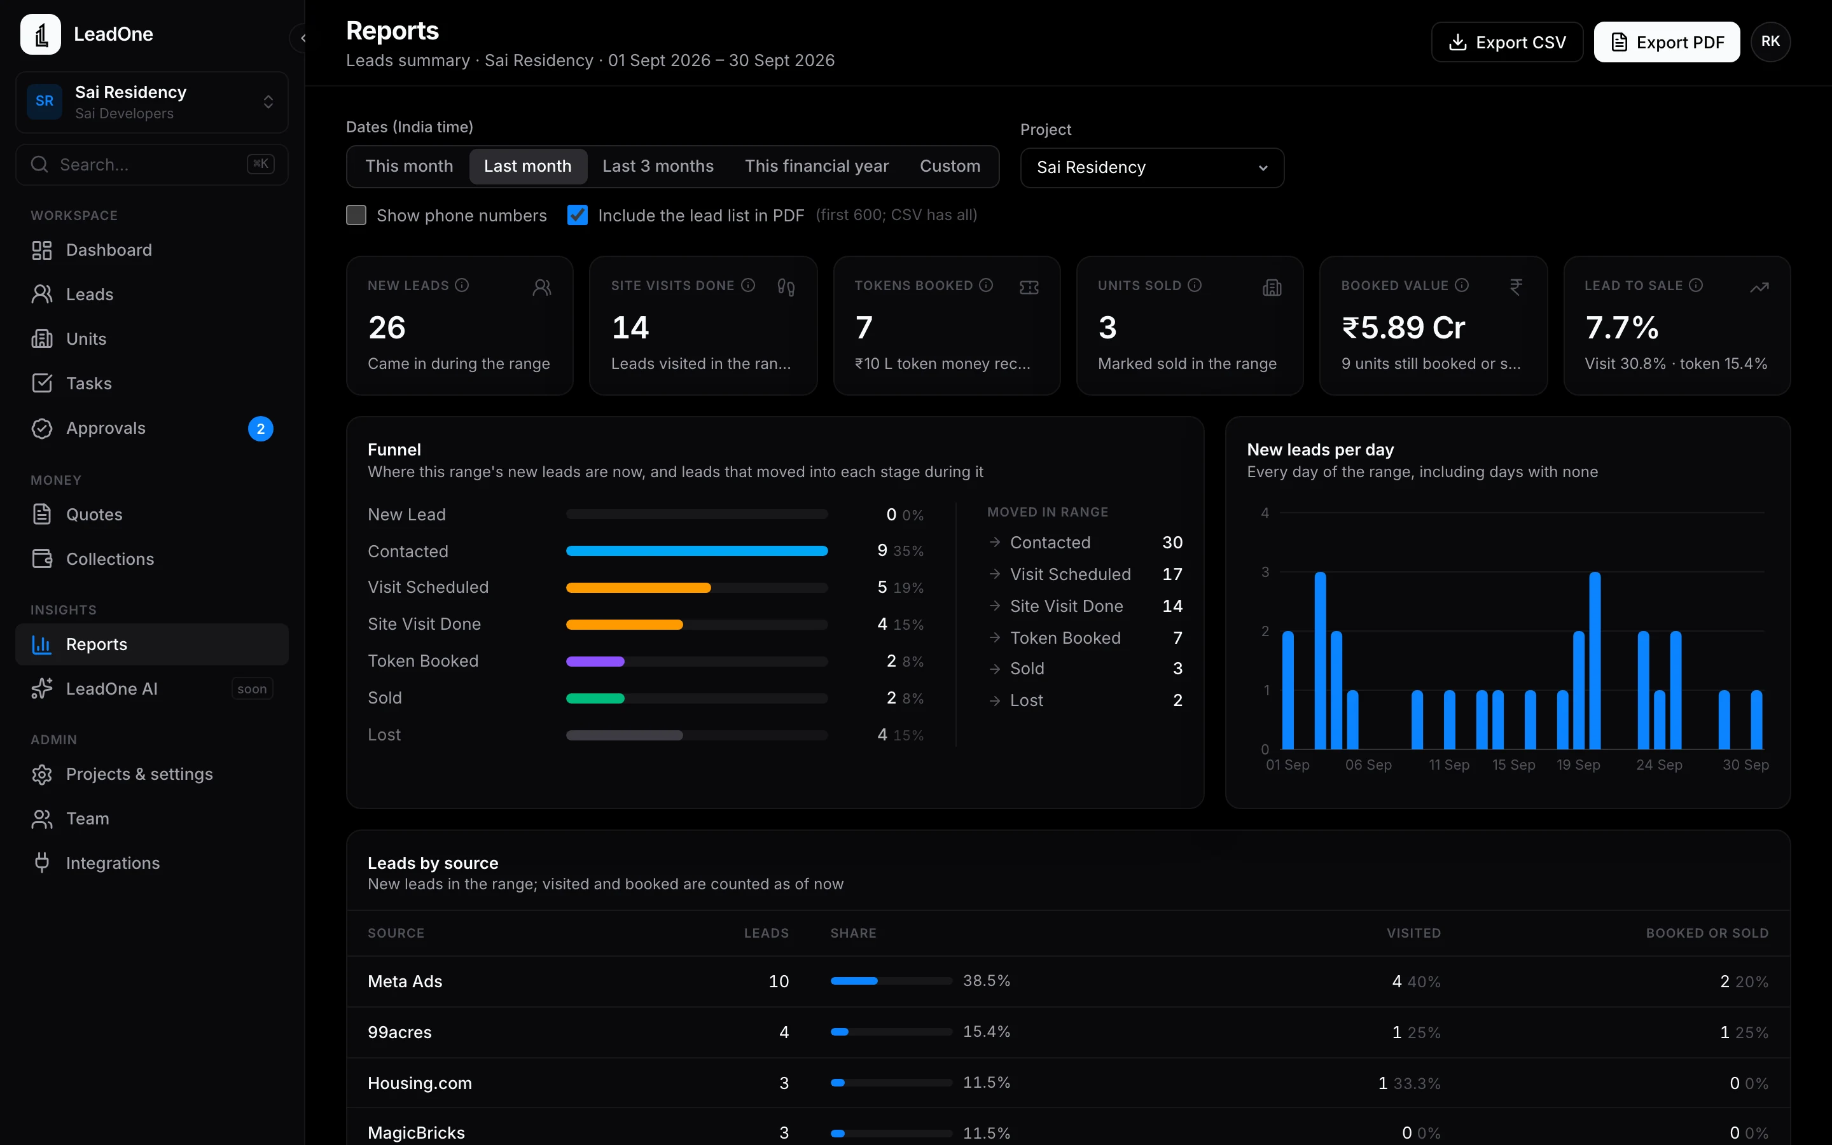
Task: Click the Quotes document icon
Action: 41,514
